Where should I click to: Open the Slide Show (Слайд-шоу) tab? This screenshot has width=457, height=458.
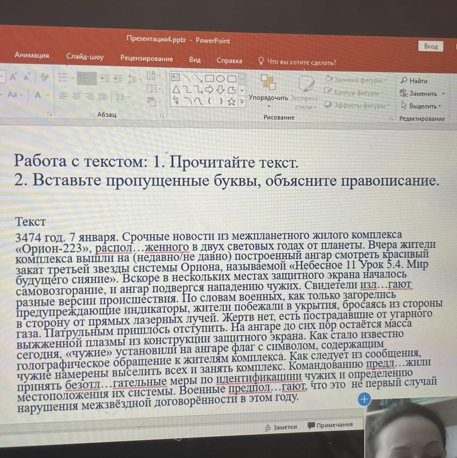tap(85, 57)
